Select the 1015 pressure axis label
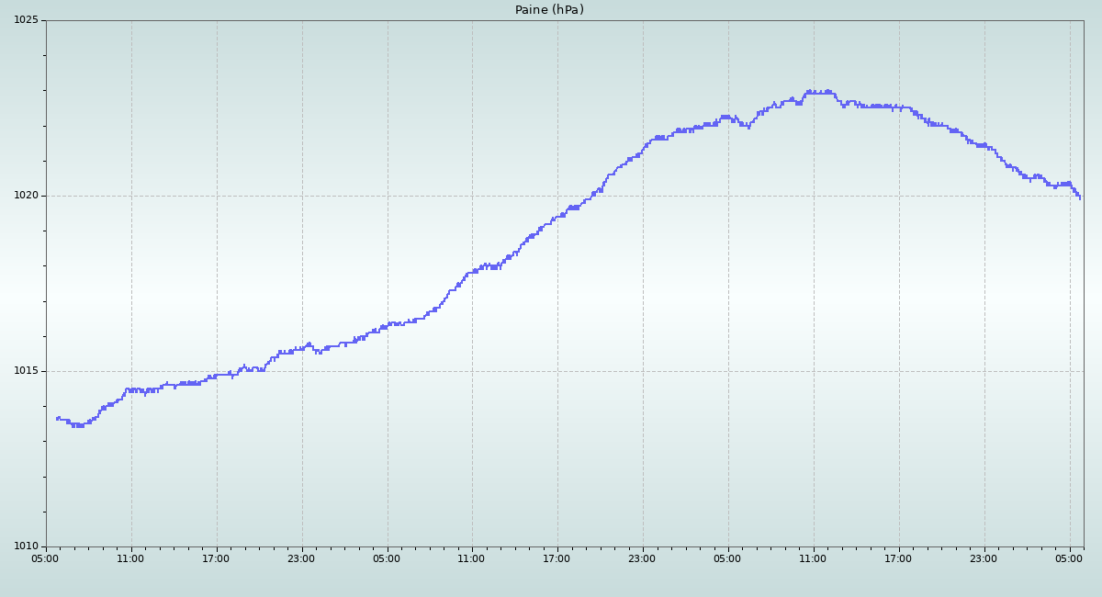Image resolution: width=1102 pixels, height=597 pixels. coord(26,371)
